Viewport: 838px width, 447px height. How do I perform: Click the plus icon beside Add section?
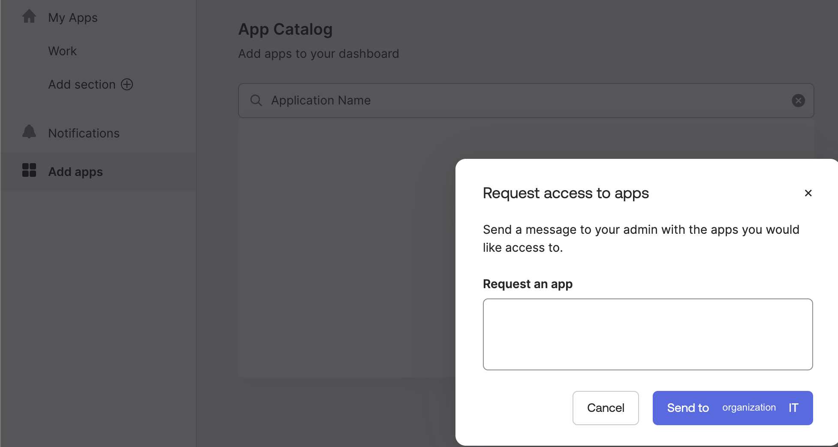point(127,84)
